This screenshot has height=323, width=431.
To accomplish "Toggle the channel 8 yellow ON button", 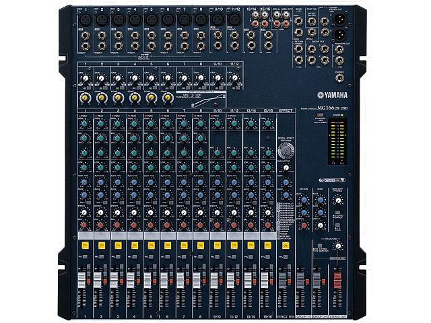I will pos(200,246).
